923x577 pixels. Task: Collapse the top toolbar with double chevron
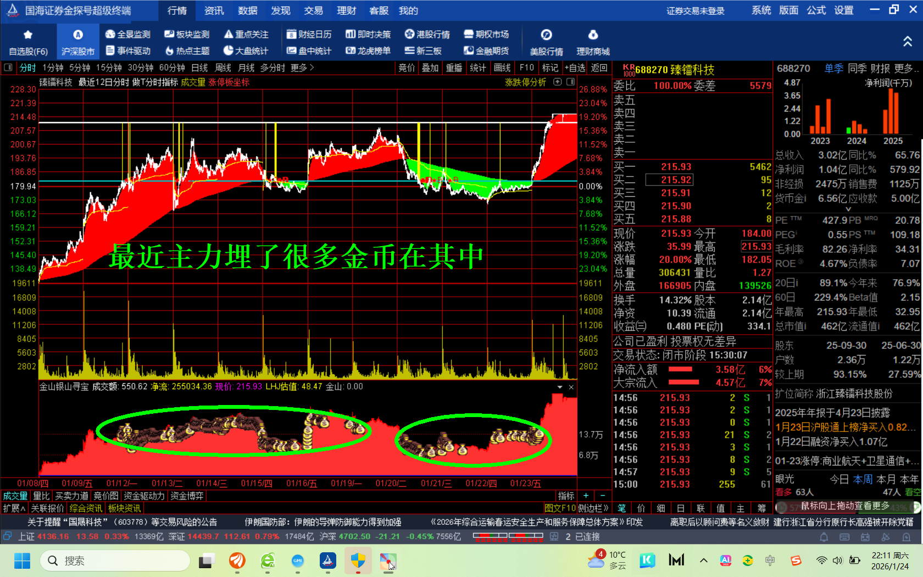point(908,42)
